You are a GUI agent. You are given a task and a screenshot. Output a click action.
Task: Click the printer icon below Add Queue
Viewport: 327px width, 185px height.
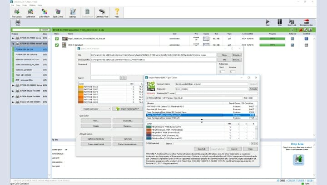(x=18, y=22)
